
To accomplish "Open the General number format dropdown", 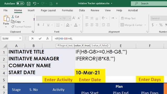I will pos(159,18).
